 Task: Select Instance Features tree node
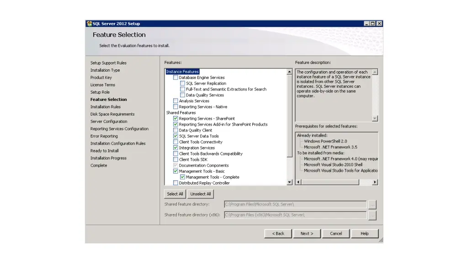pos(182,72)
